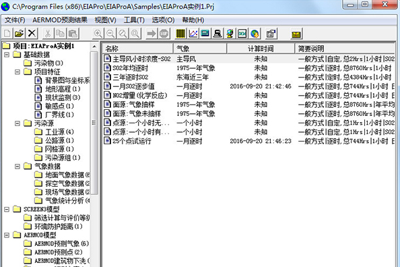Image resolution: width=400 pixels, height=267 pixels.
Task: Collapse the SCREEN3模型 tree node
Action: click(7, 209)
